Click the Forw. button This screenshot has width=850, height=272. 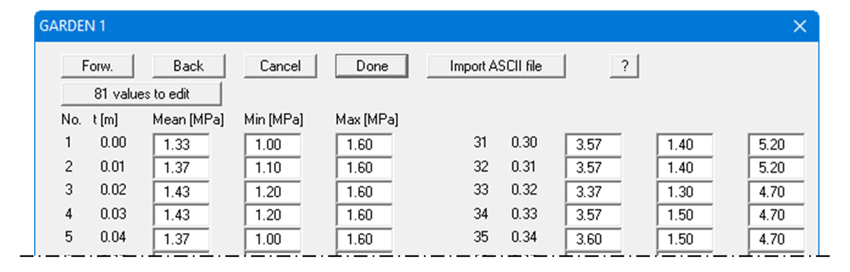(98, 66)
